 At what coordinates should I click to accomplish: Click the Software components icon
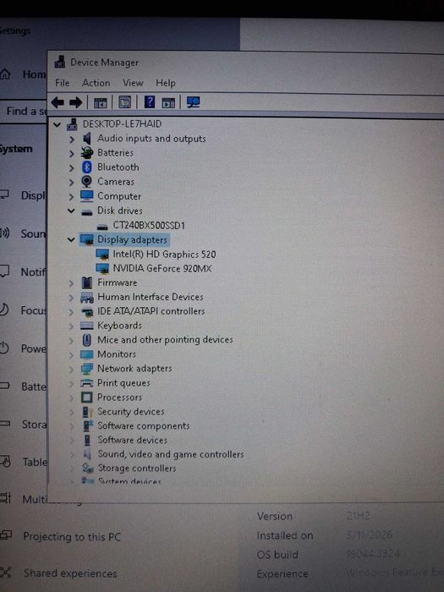[88, 425]
